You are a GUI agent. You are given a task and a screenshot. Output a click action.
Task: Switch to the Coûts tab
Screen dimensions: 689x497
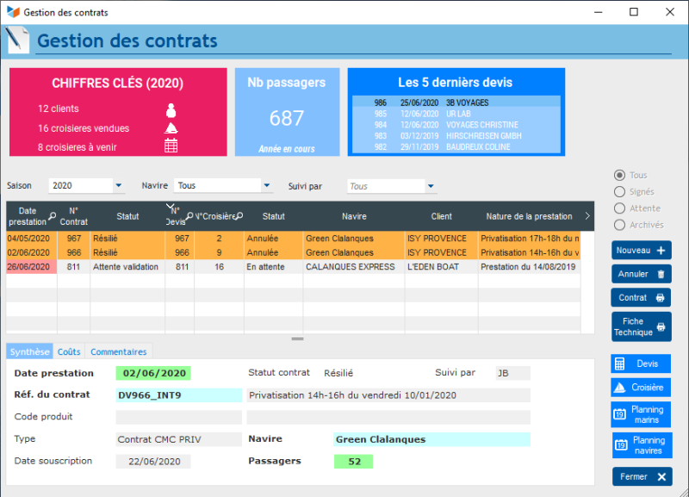(x=69, y=351)
